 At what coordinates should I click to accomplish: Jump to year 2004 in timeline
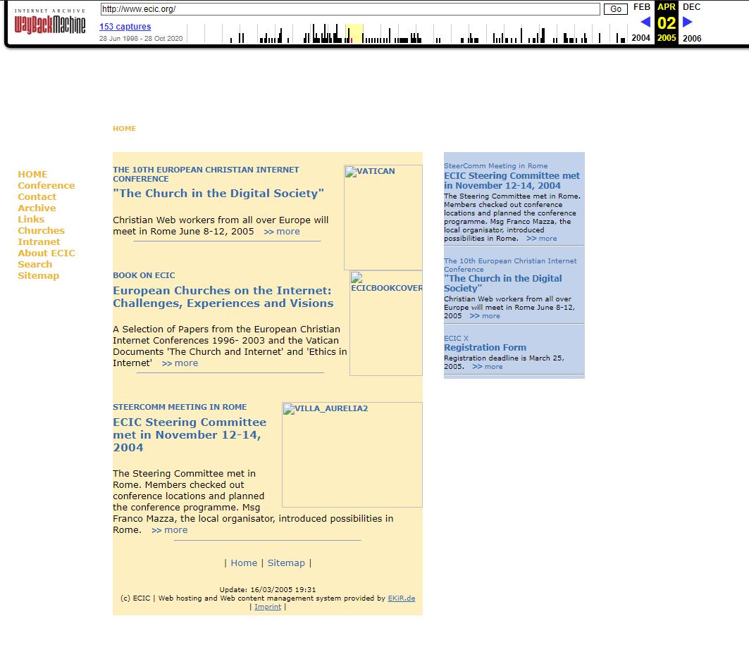(x=640, y=39)
